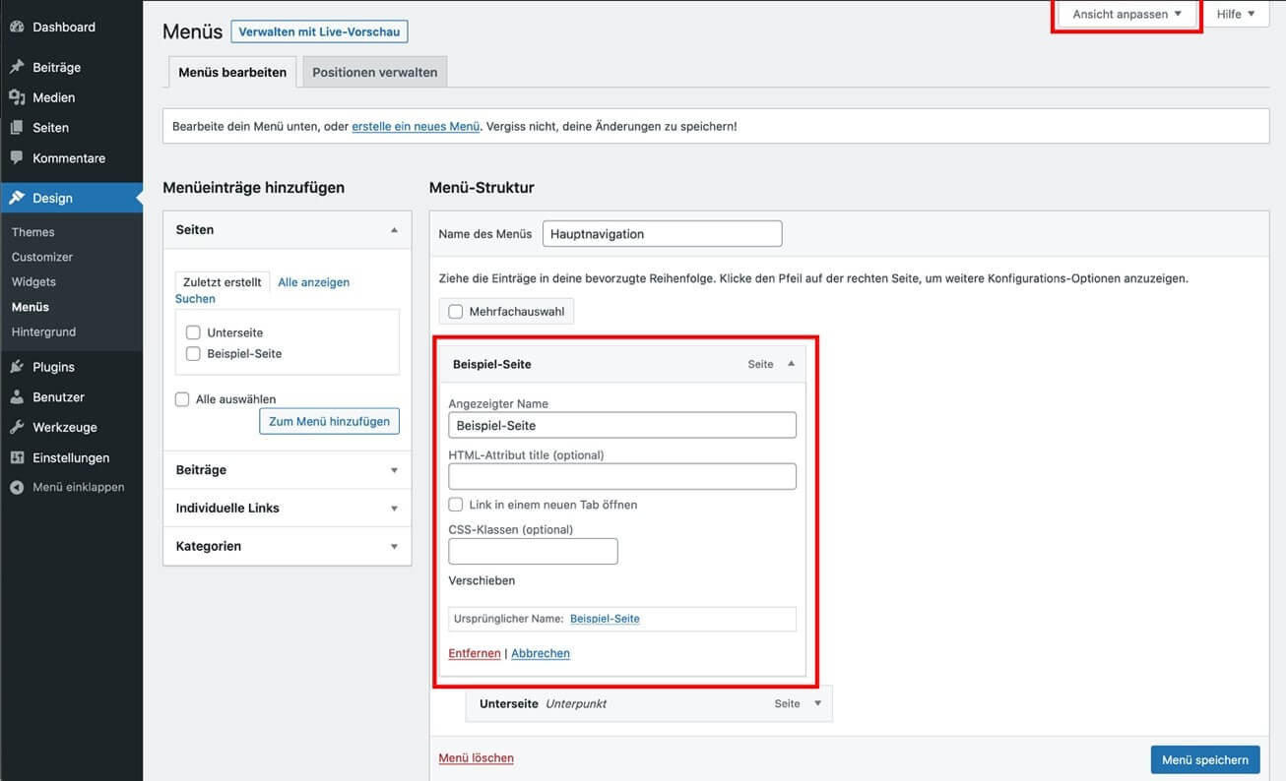Click Menü speichern button
1286x781 pixels.
point(1205,759)
